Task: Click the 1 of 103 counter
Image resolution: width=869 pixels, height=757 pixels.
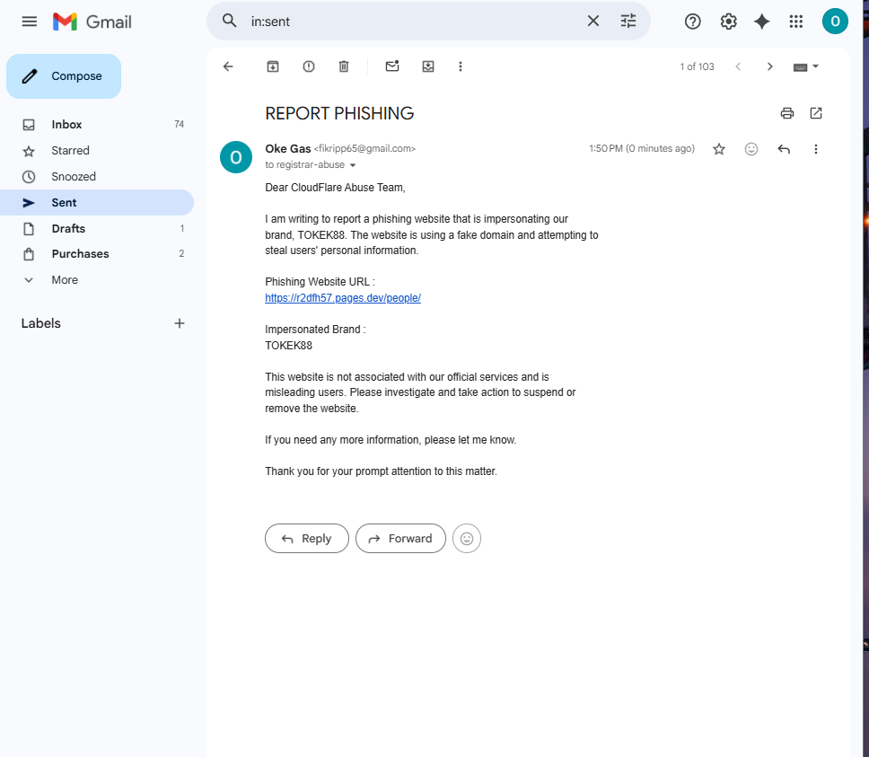Action: tap(697, 66)
